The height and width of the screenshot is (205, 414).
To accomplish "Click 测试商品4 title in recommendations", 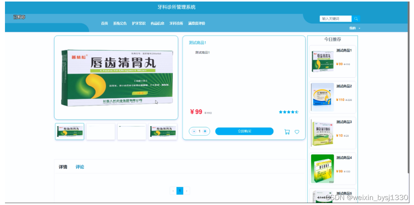I will [x=344, y=158].
